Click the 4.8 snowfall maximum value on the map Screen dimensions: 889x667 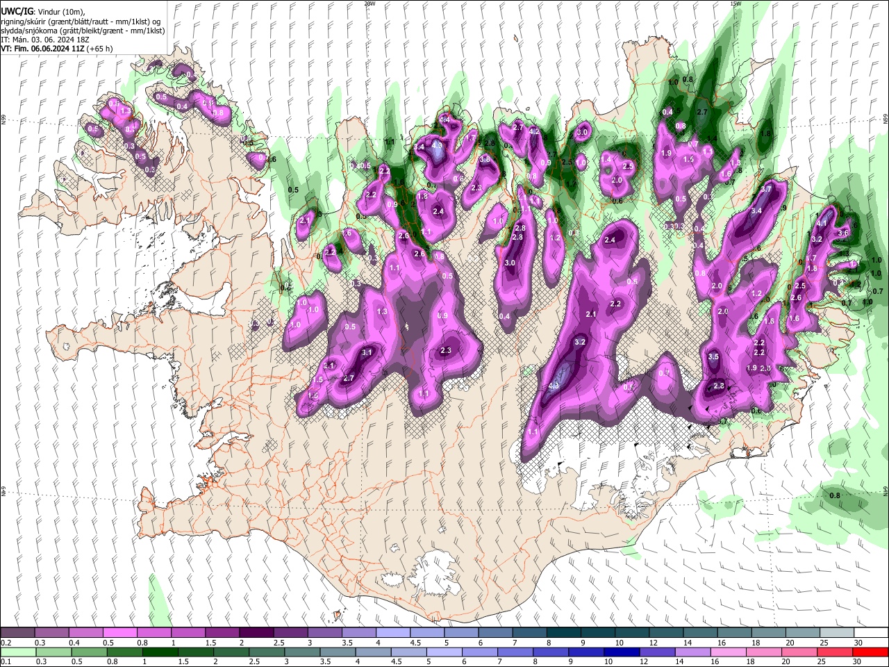[x=554, y=386]
